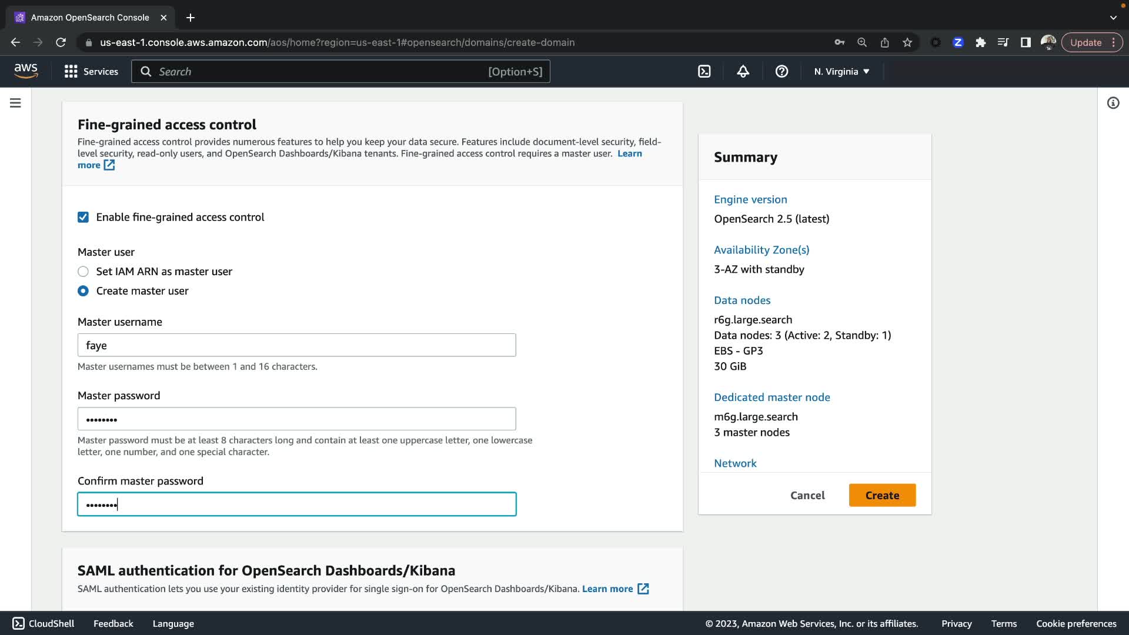Reload the page with the refresh icon
Screen dimensions: 1129x635
[61, 42]
